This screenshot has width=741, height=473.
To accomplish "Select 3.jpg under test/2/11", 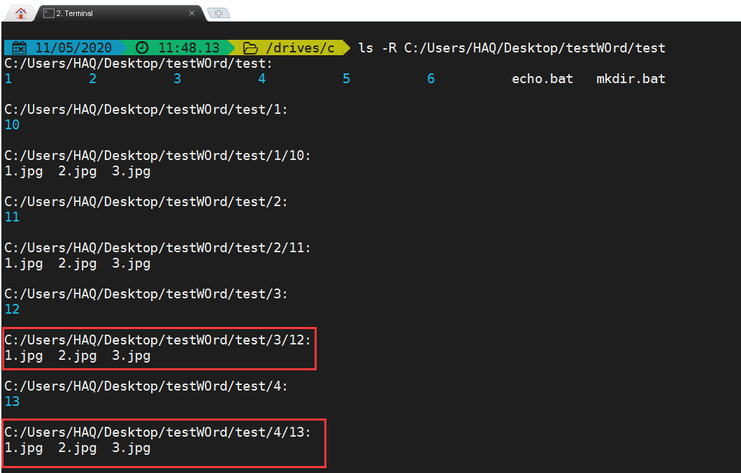I will click(131, 263).
